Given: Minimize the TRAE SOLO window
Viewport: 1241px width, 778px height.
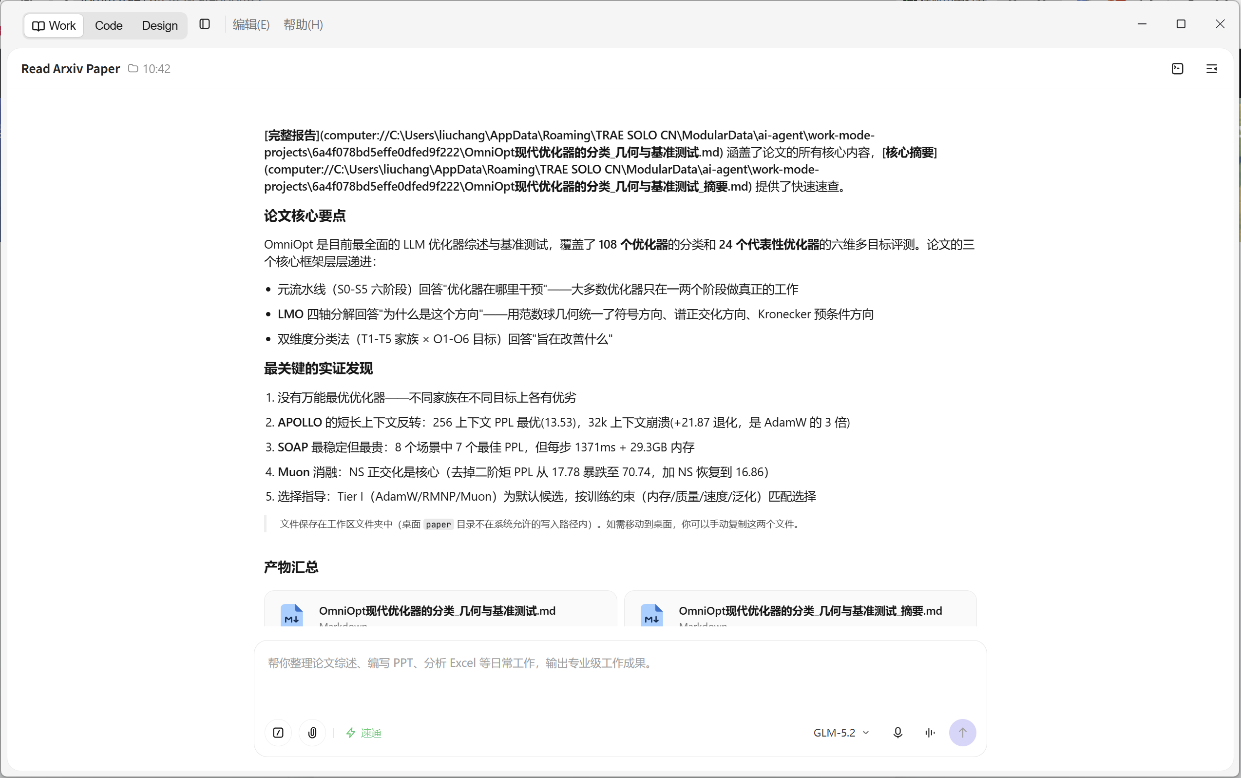Looking at the screenshot, I should 1142,24.
